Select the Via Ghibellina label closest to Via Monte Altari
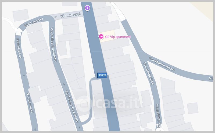This screenshot has width=215, height=133. (149, 73)
